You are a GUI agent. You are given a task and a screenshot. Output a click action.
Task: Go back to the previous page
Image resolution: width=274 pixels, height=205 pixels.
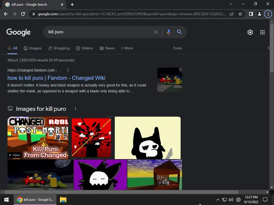(6, 14)
